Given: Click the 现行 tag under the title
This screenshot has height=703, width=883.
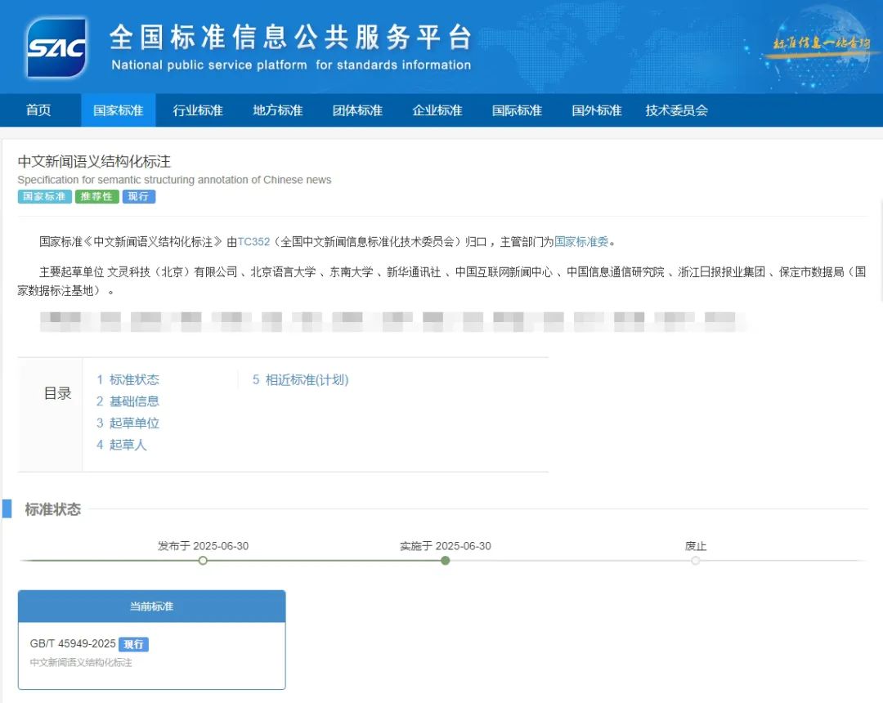Looking at the screenshot, I should pos(138,196).
